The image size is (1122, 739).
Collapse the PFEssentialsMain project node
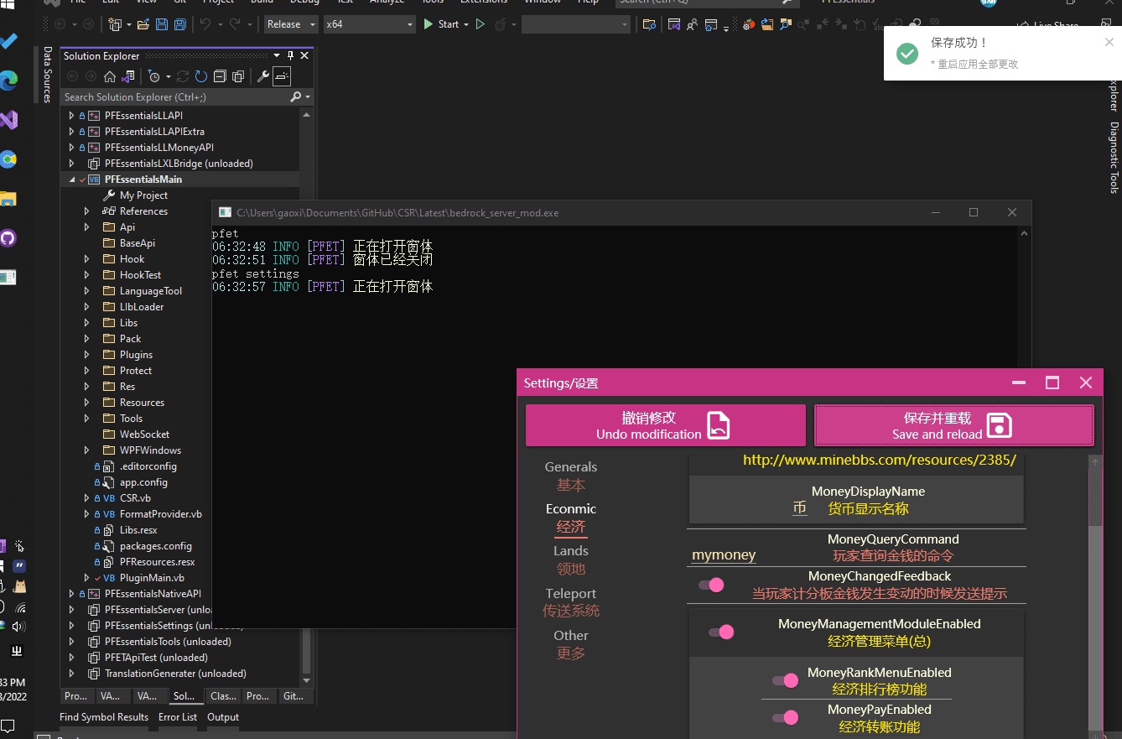pos(71,180)
